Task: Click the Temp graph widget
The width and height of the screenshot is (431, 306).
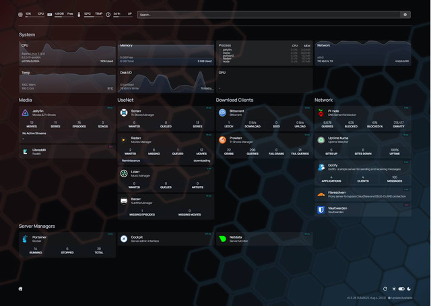Action: click(67, 80)
